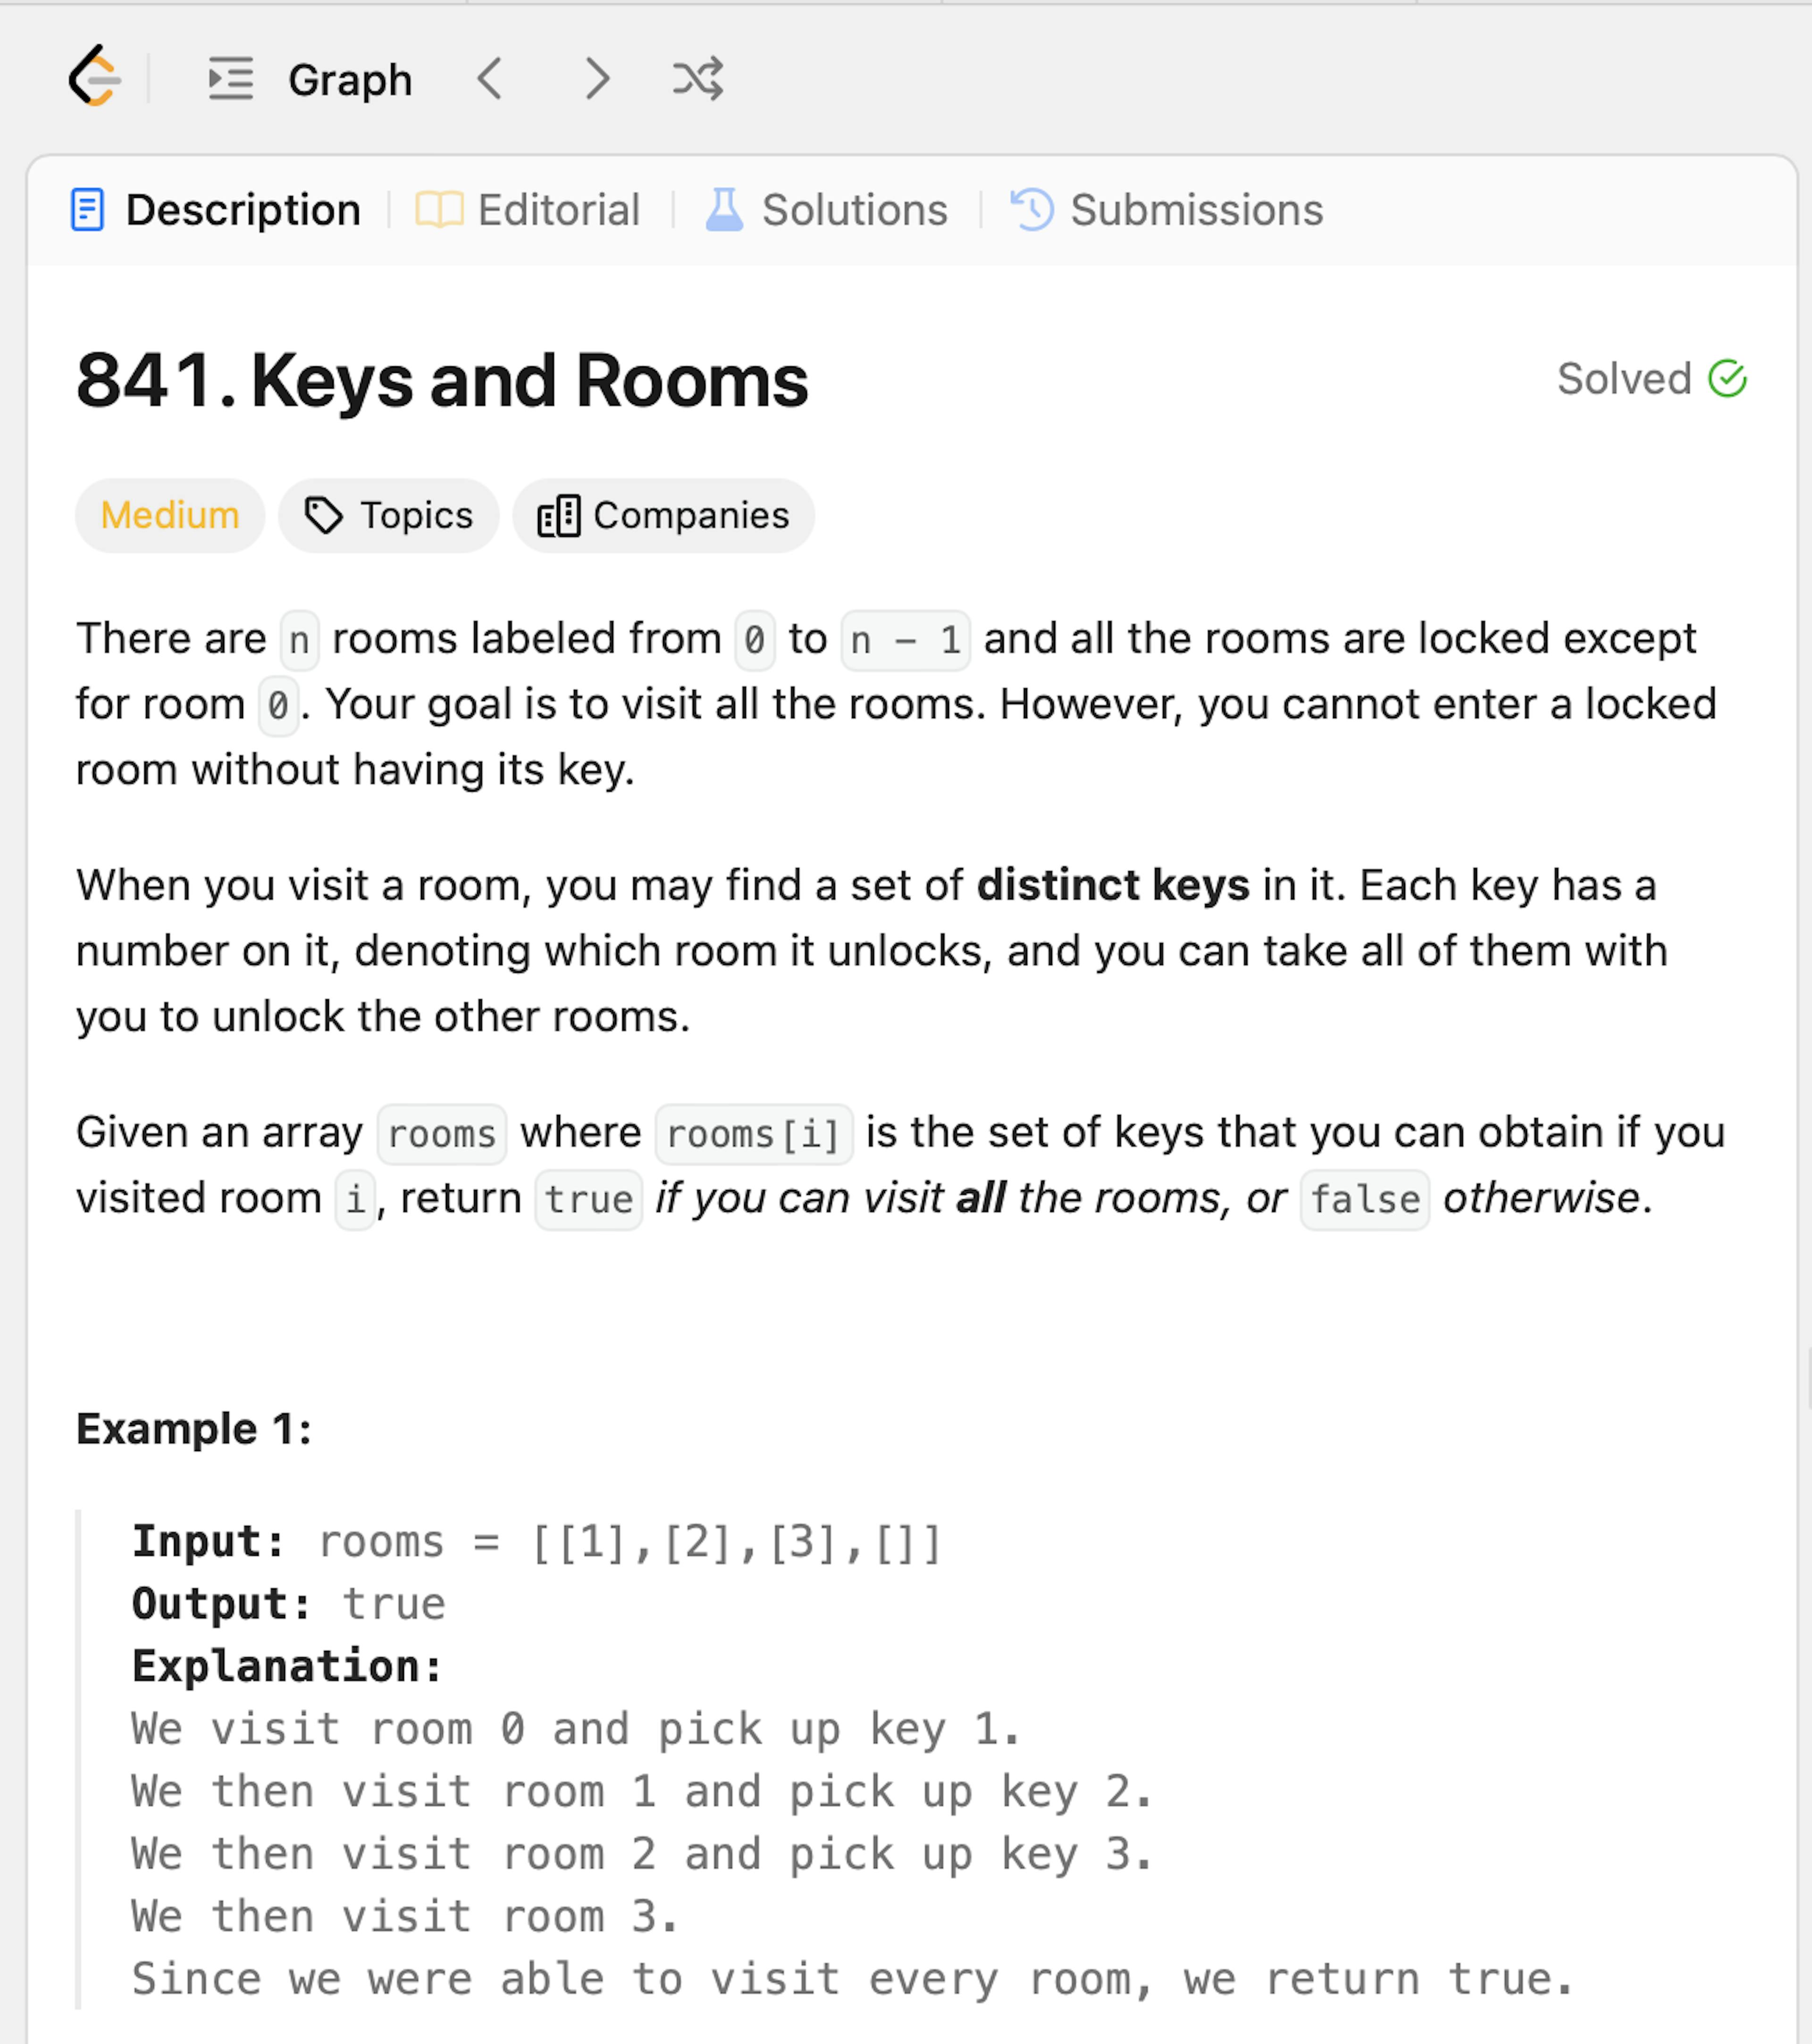Expand the Topics tag list

[389, 516]
